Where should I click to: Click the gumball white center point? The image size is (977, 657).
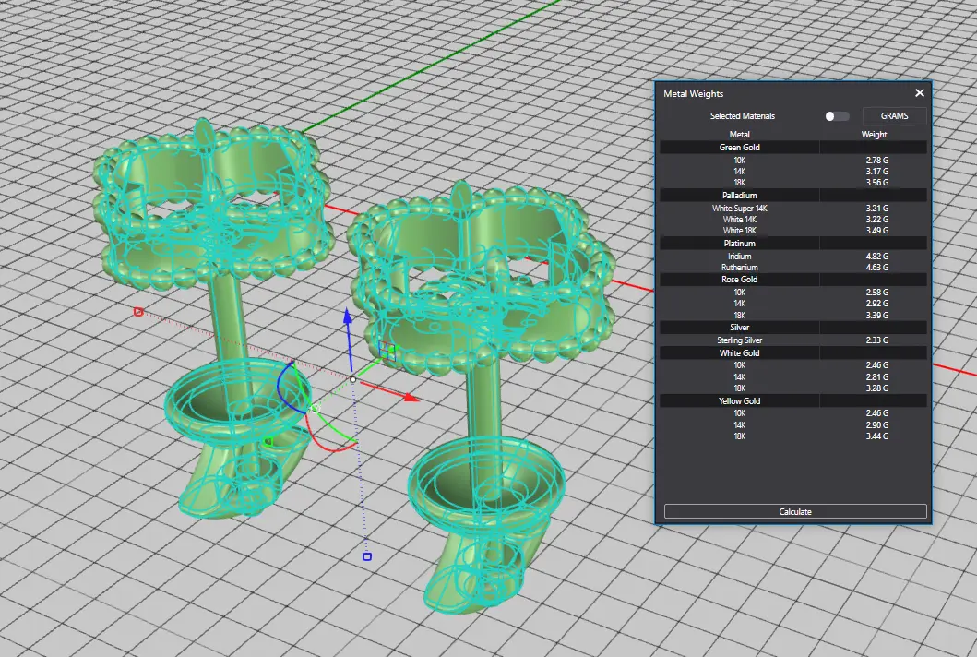353,379
